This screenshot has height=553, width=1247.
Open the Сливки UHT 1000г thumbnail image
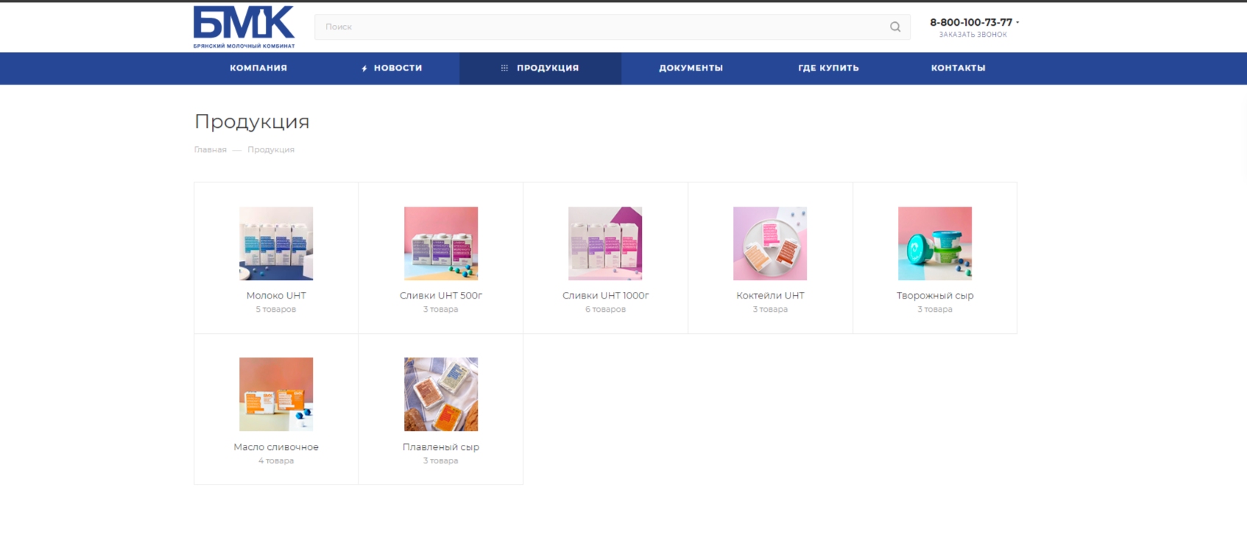click(x=605, y=243)
